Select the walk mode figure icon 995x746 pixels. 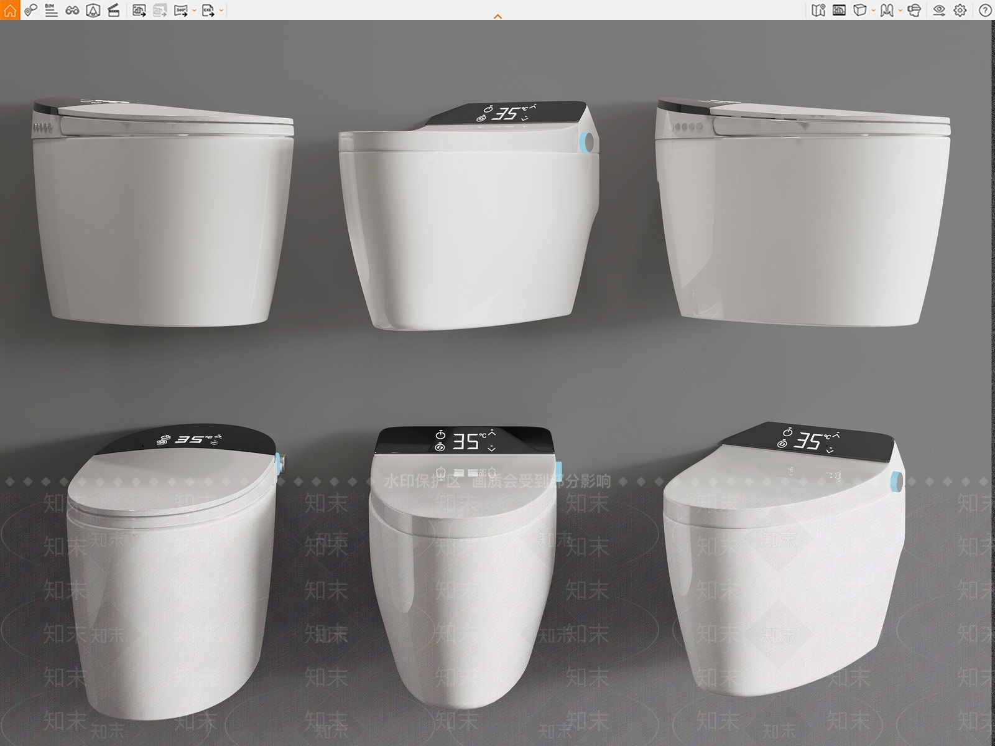[887, 10]
